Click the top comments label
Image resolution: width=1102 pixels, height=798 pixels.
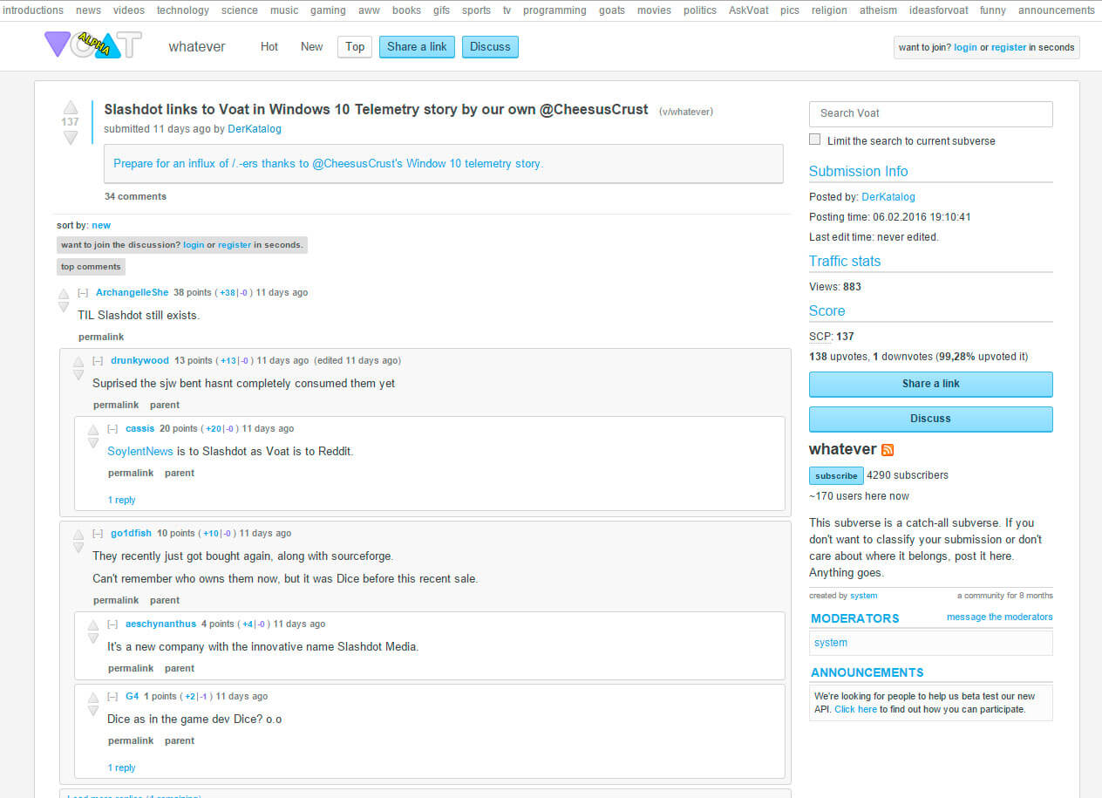tap(91, 267)
